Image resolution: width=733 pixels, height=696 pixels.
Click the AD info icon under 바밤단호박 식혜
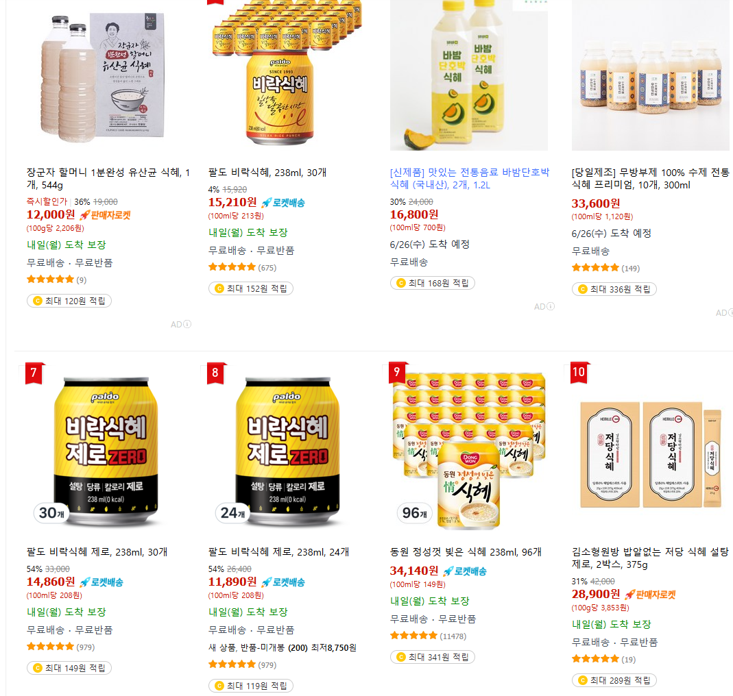coord(551,306)
